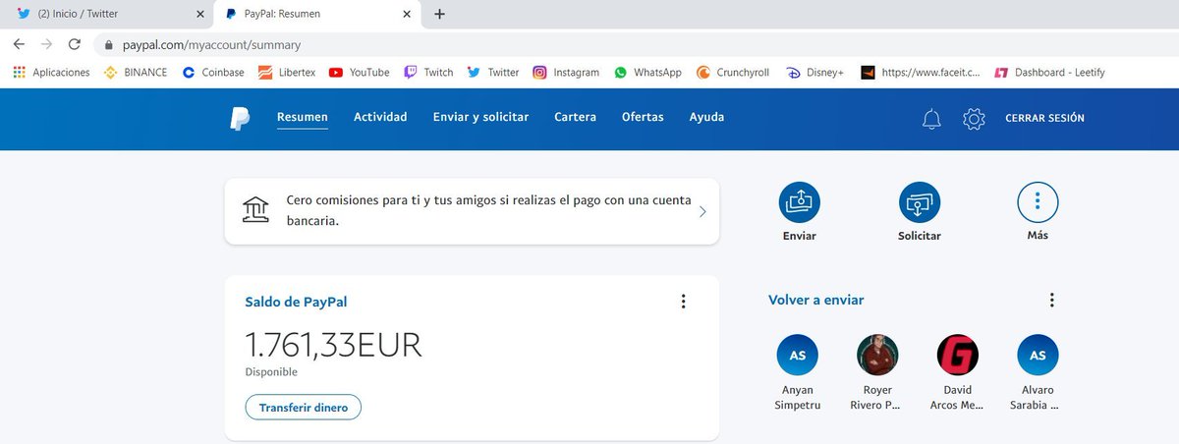Image resolution: width=1179 pixels, height=444 pixels.
Task: Open the Libertex bookmark
Action: [286, 72]
